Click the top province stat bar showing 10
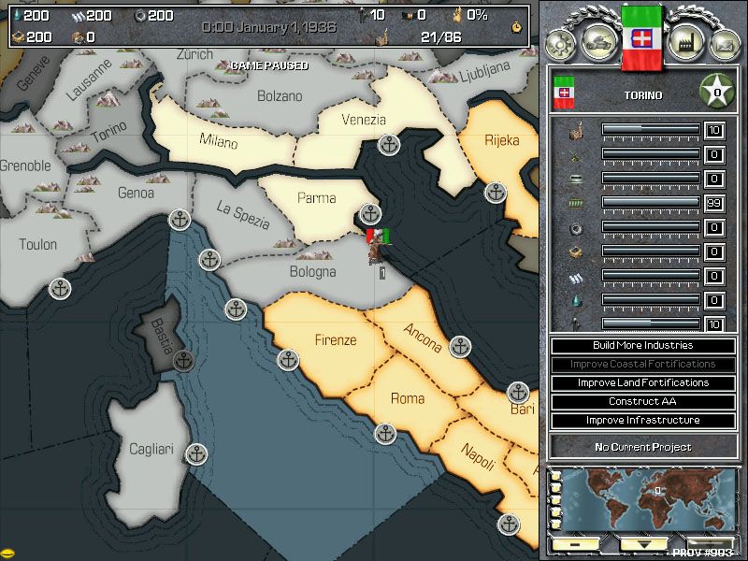 pos(650,130)
